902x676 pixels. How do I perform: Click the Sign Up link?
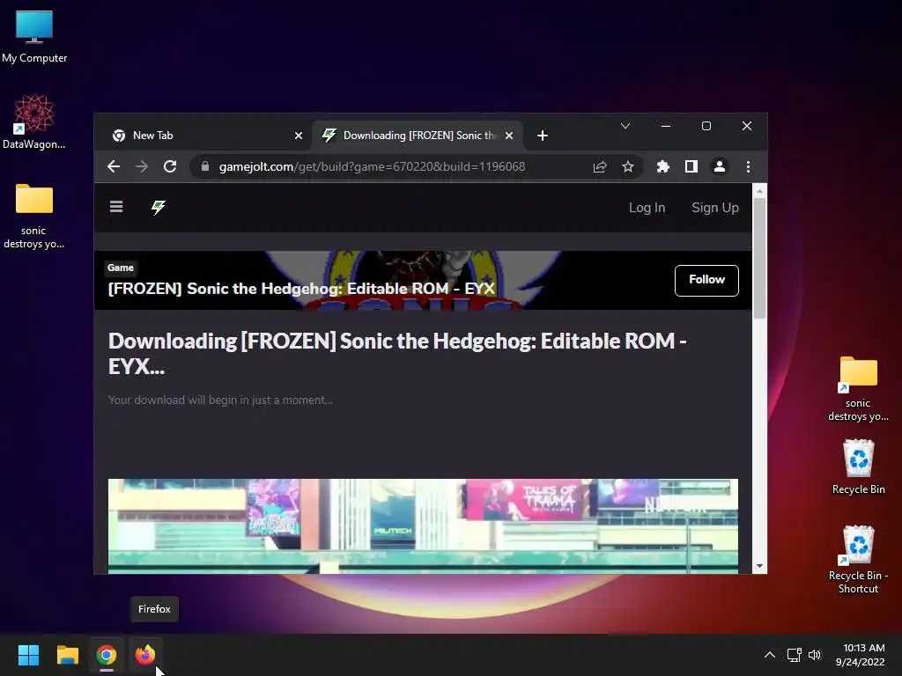(715, 208)
